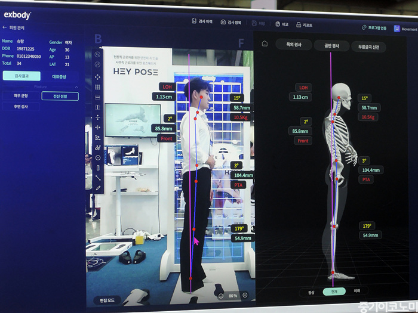This screenshot has width=418, height=313.
Task: Click the phone number 01012340050
Action: click(x=29, y=56)
